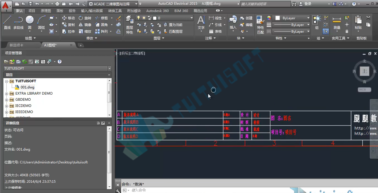Select the 文字 (Text) annotation tool
The height and width of the screenshot is (193, 378).
[x=201, y=23]
